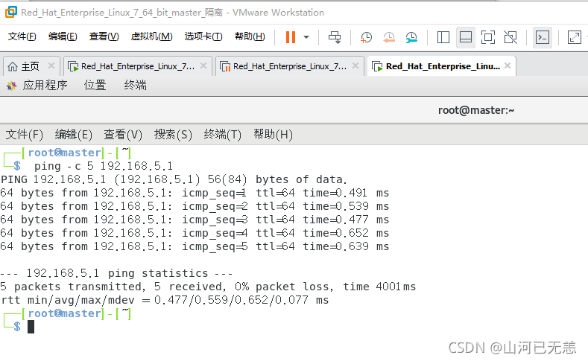The width and height of the screenshot is (588, 361).
Task: Close the active Red Hat VM tab
Action: click(x=508, y=66)
